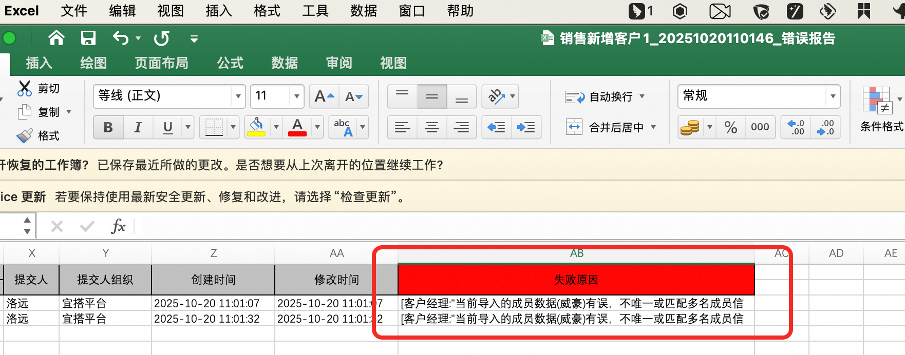This screenshot has width=905, height=355.
Task: Click the Undo arrow icon
Action: 121,38
